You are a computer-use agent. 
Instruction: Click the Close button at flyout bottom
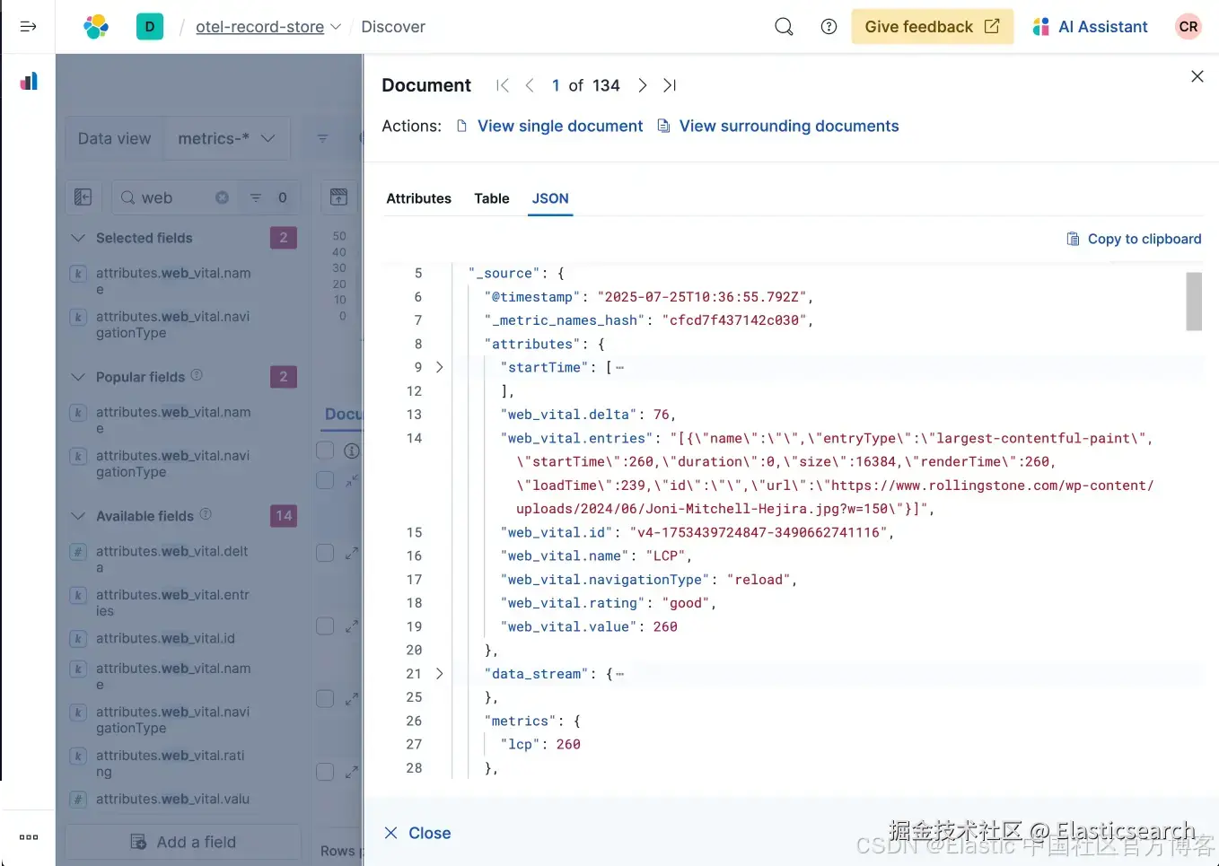pyautogui.click(x=417, y=833)
